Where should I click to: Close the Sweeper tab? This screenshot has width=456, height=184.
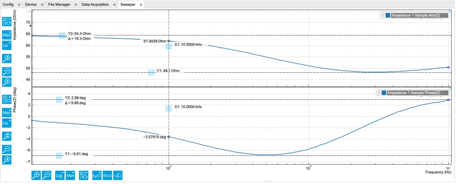(x=141, y=5)
